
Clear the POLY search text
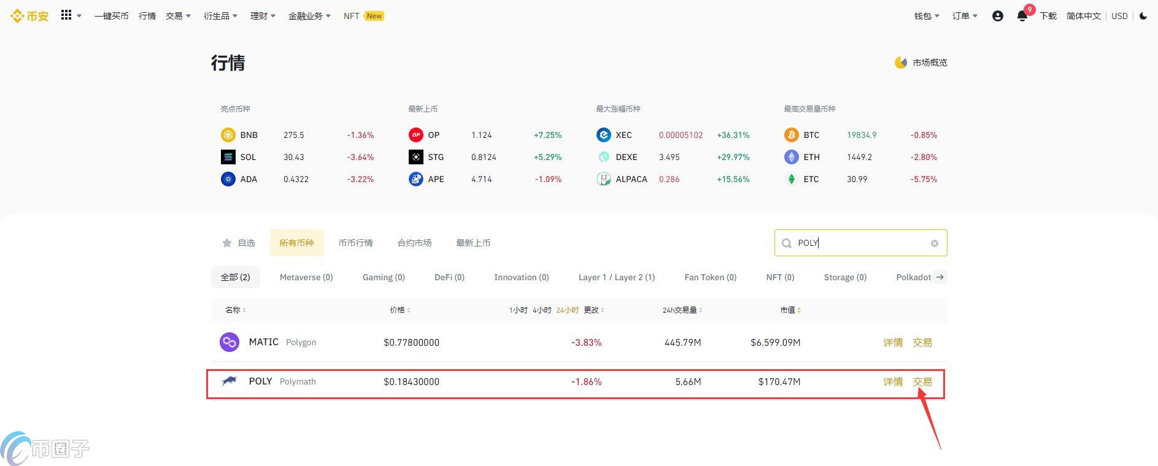tap(935, 243)
